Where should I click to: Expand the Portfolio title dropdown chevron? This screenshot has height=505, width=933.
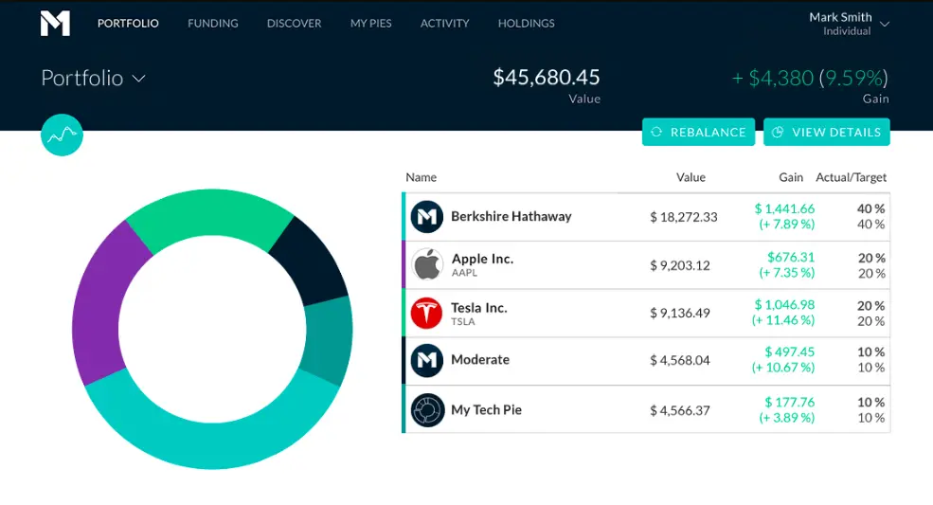tap(138, 79)
